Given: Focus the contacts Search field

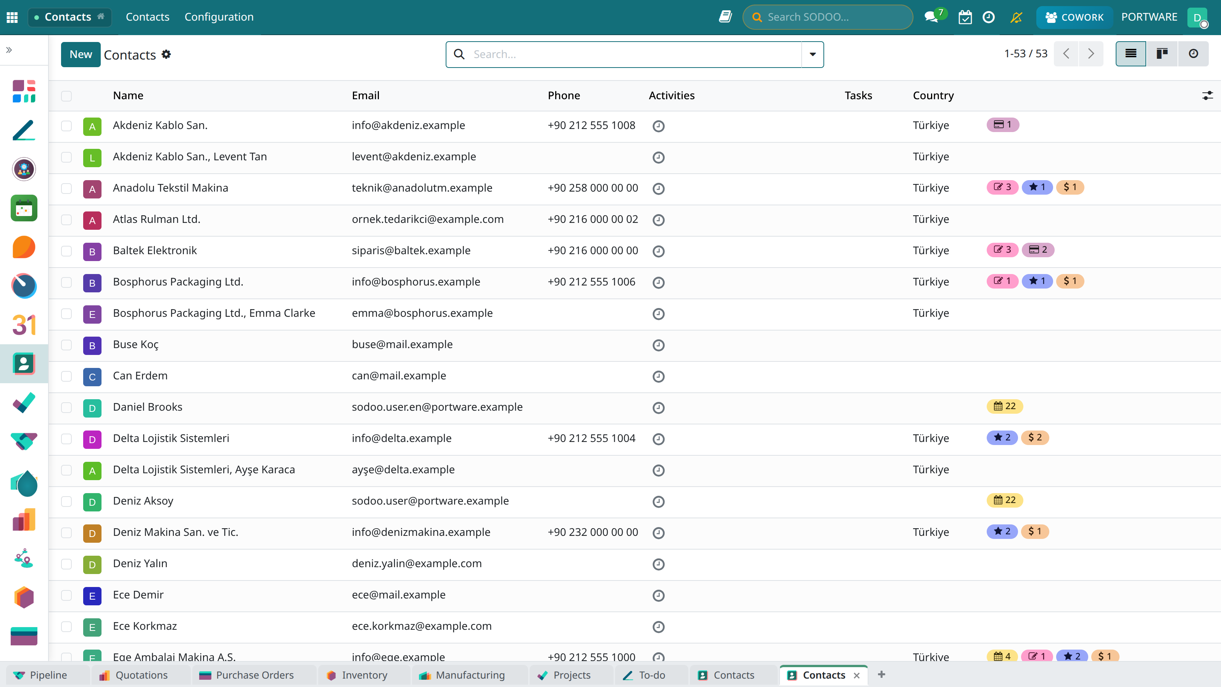Looking at the screenshot, I should click(635, 54).
